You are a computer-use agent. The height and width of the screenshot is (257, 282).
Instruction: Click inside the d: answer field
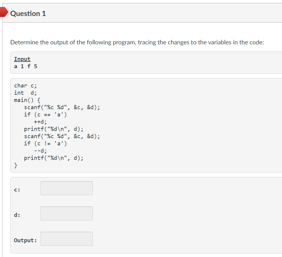(66, 213)
